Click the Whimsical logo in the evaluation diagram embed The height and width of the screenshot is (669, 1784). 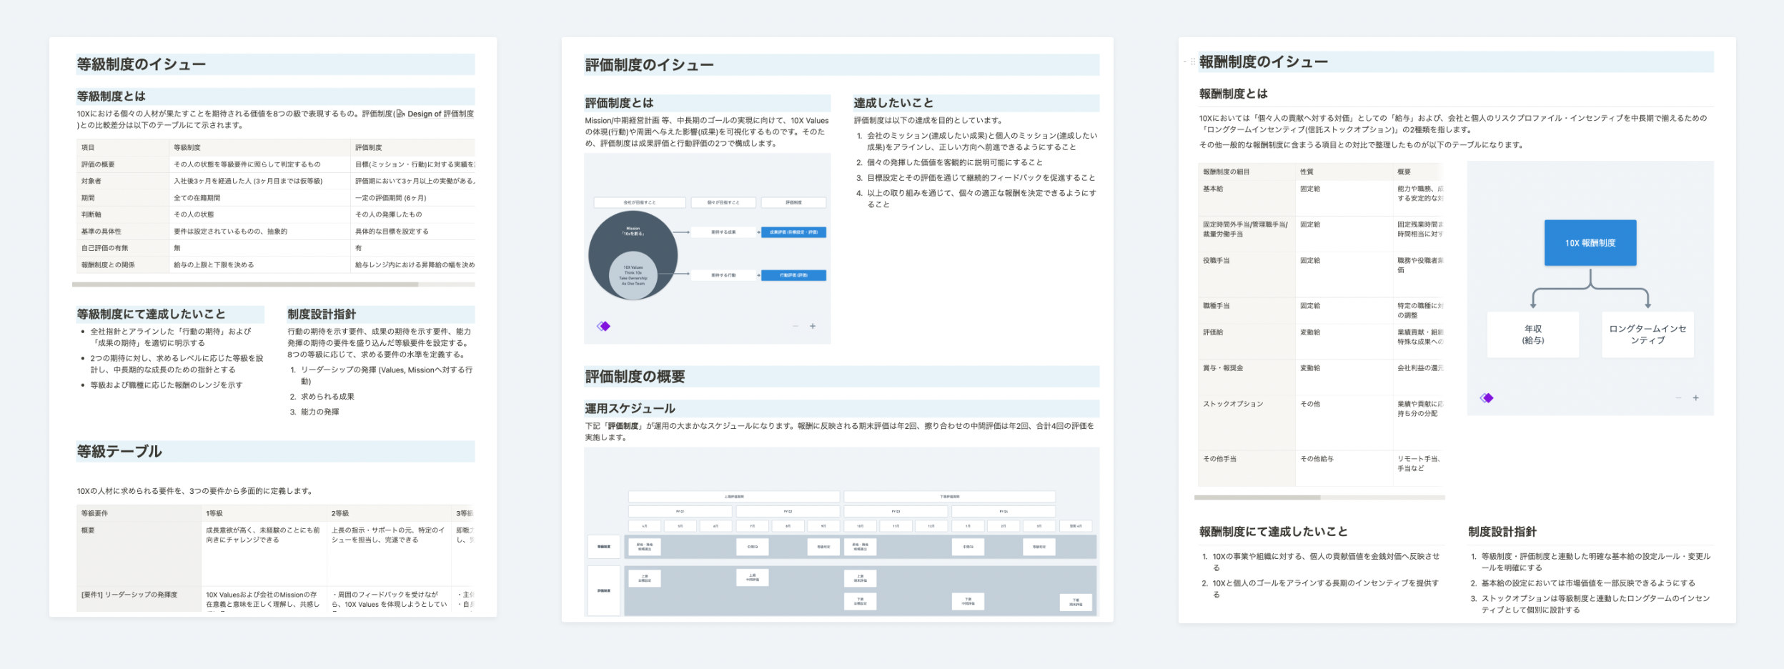tap(604, 326)
